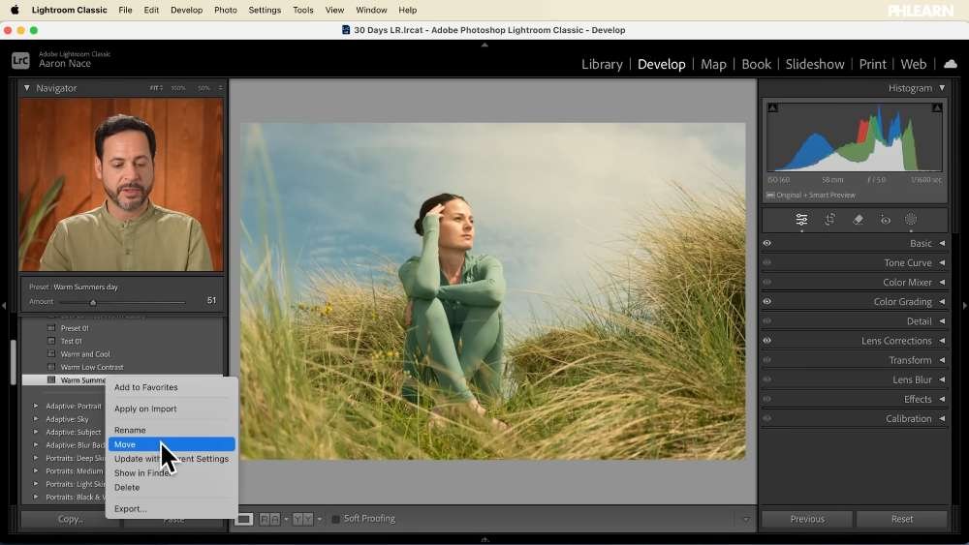This screenshot has height=545, width=969.
Task: Toggle the Basic panel eye visibility
Action: 766,243
